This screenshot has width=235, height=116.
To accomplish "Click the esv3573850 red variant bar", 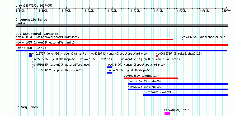I will click(151, 78).
